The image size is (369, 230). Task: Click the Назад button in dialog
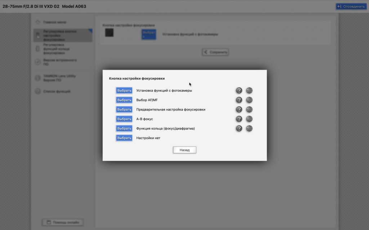(x=184, y=150)
